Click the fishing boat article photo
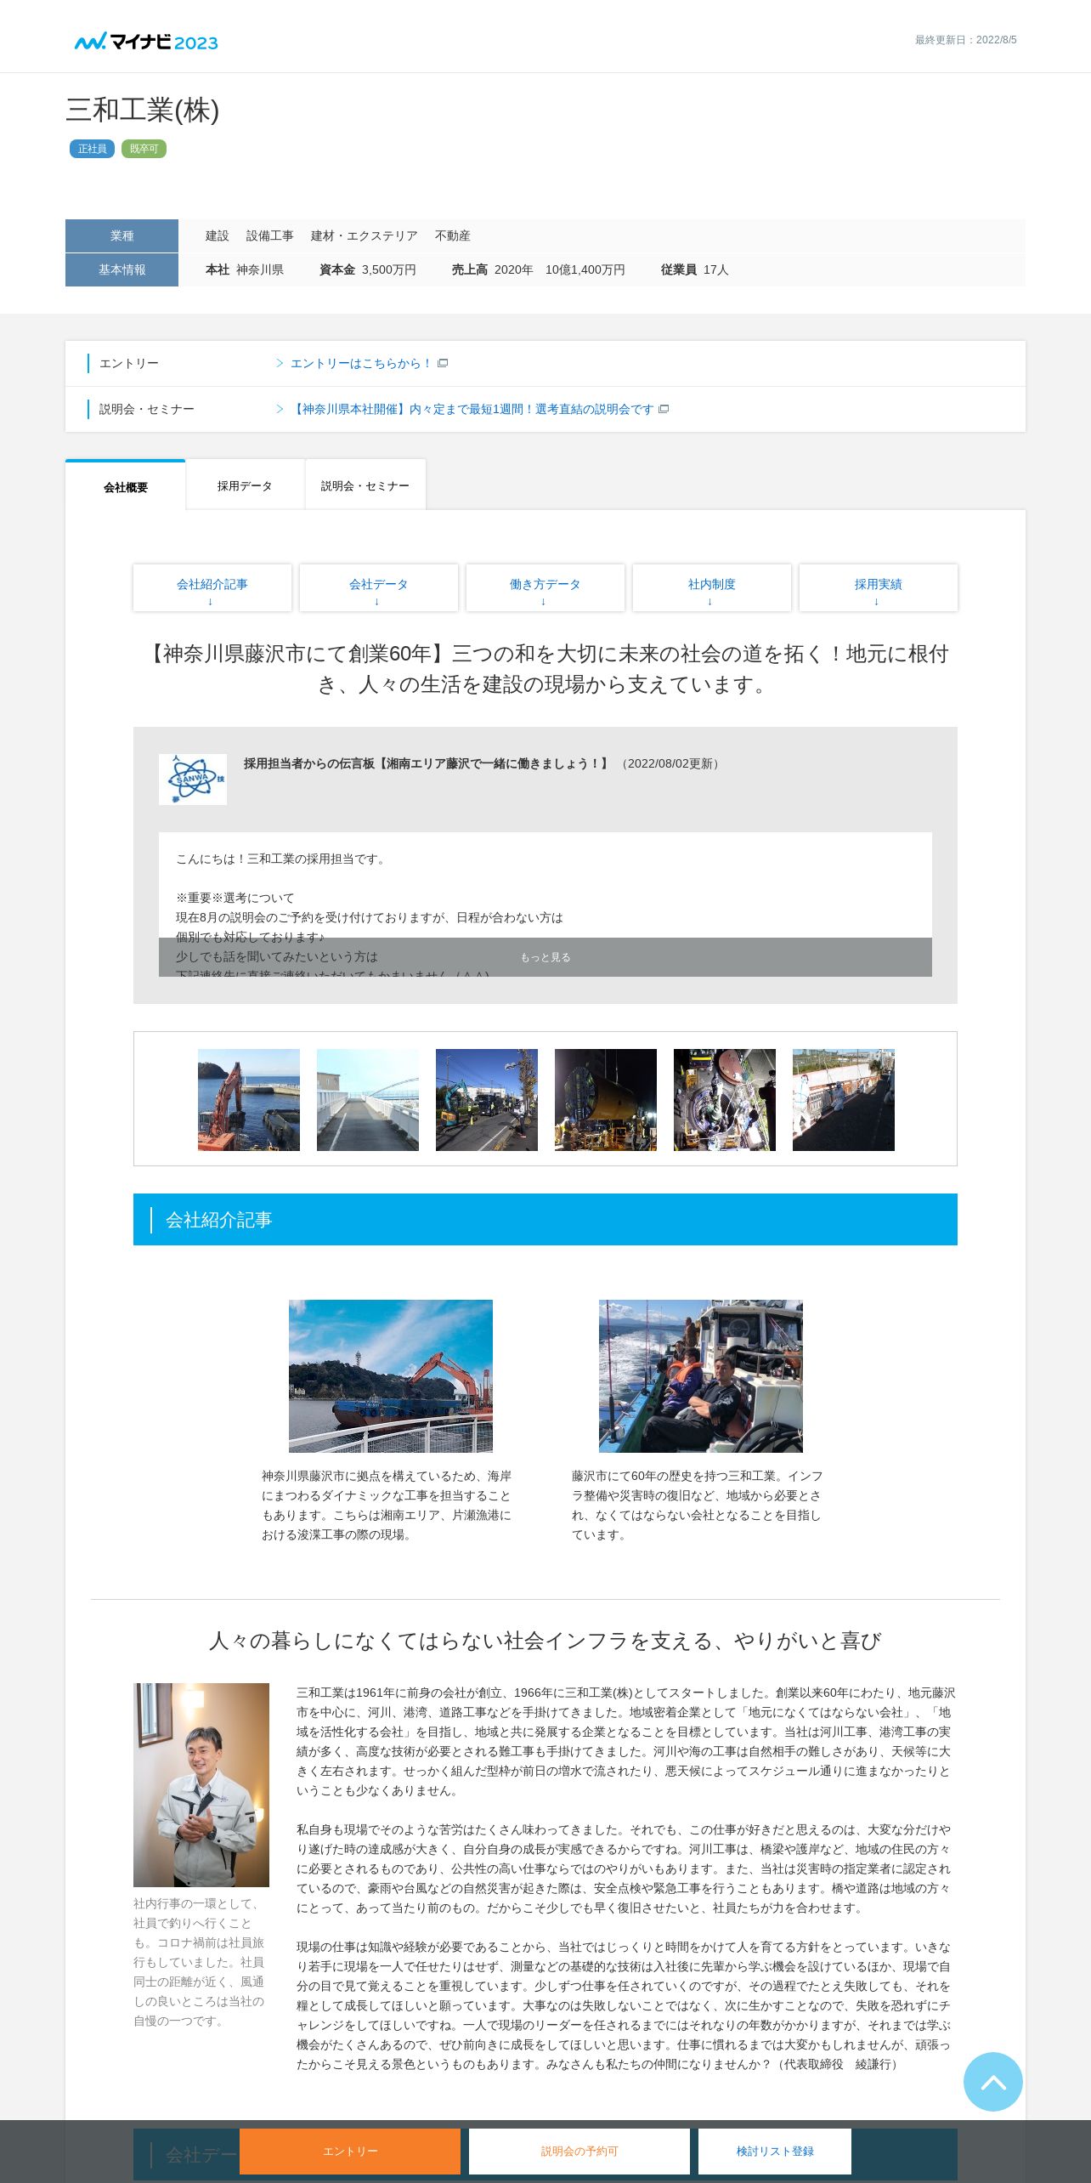 pos(701,1375)
